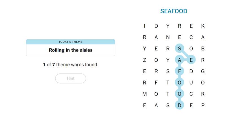Select the letter B tile
The image size is (233, 117).
click(202, 49)
